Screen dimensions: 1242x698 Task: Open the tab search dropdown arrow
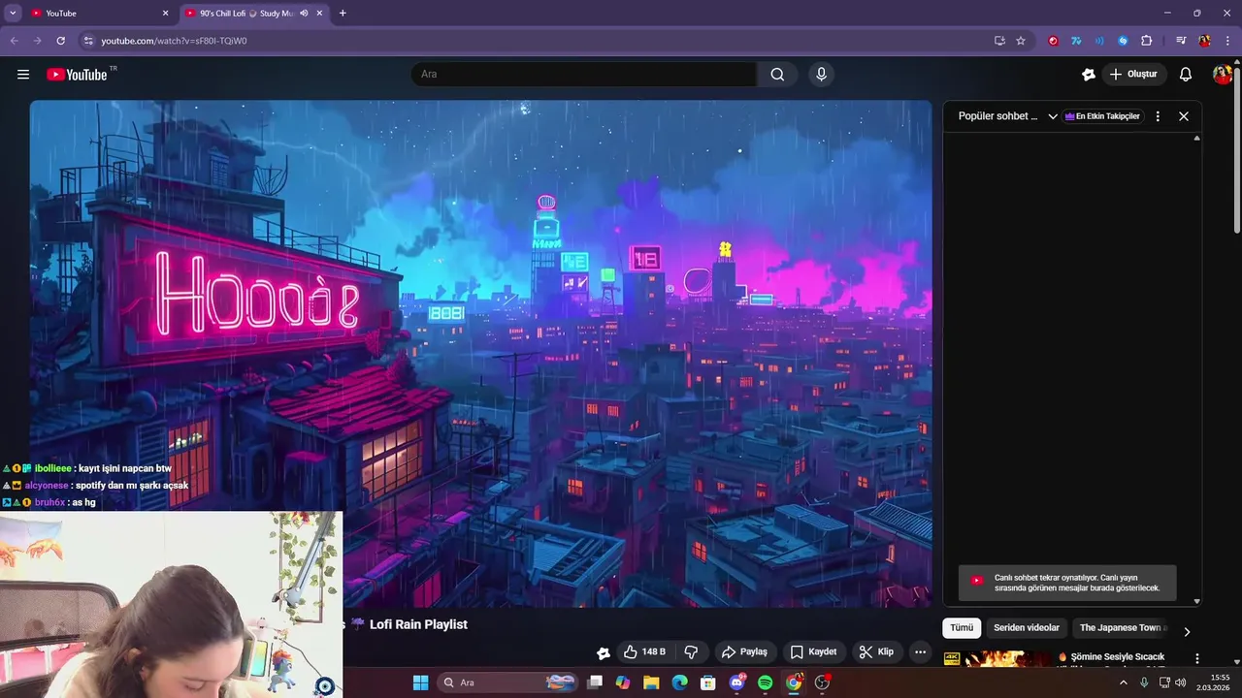13,14
